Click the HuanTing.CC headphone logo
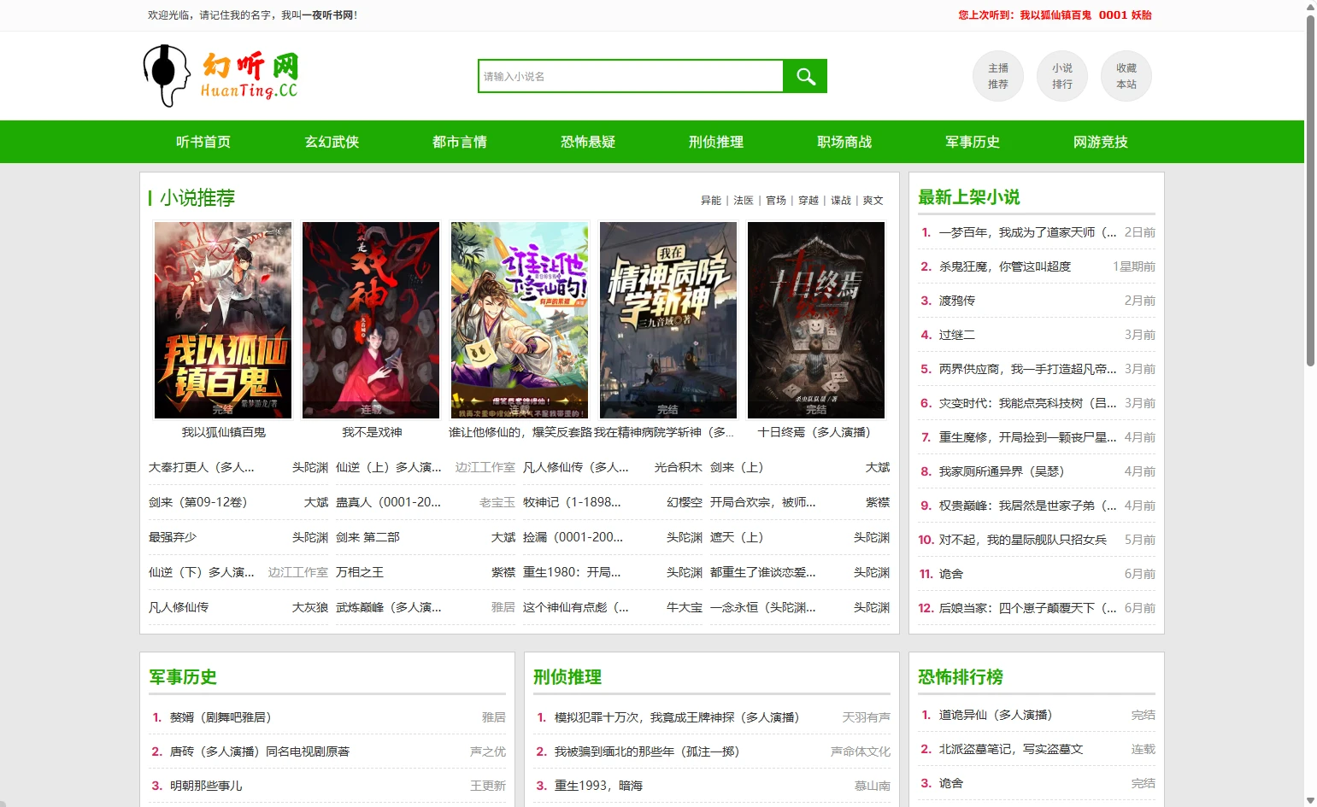Screen dimensions: 1317x807 (x=220, y=76)
